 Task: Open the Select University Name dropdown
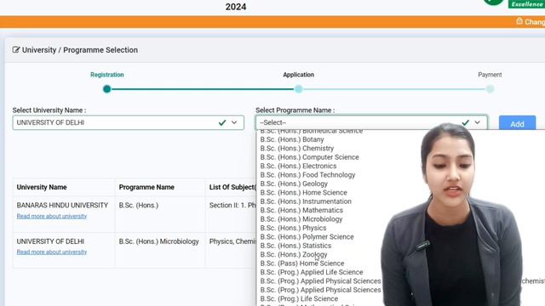click(129, 122)
